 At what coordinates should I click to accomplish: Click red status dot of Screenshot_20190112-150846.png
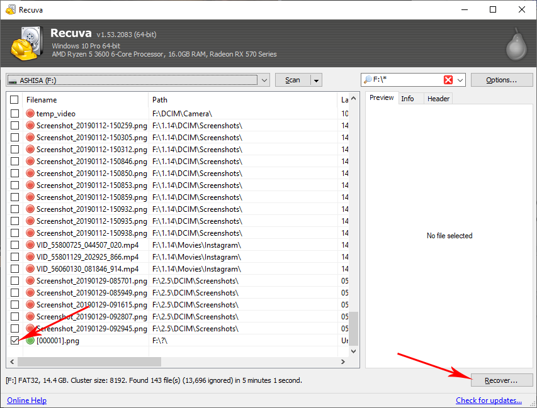coord(30,161)
